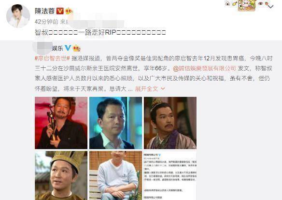282x200 pixels.
Task: Expand full text via 展开全文
Action: point(146,88)
